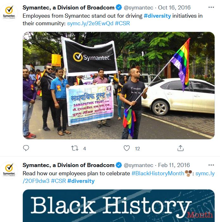Open the symc.ly/2e9EwQd link
Screen dimensions: 220x222
point(90,23)
